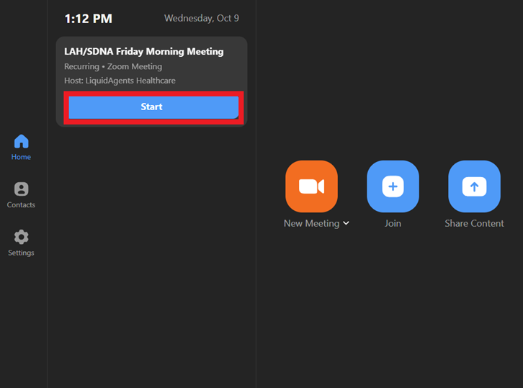This screenshot has width=523, height=388.
Task: Click the Join text label
Action: tap(393, 223)
